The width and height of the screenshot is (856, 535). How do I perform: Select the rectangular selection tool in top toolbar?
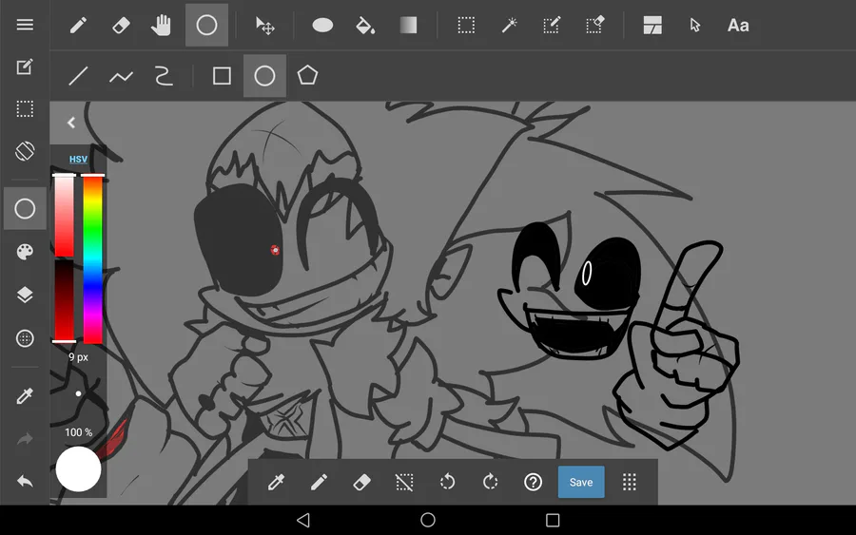point(466,25)
